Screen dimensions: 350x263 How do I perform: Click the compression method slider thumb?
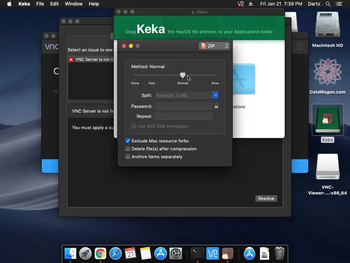tap(183, 75)
